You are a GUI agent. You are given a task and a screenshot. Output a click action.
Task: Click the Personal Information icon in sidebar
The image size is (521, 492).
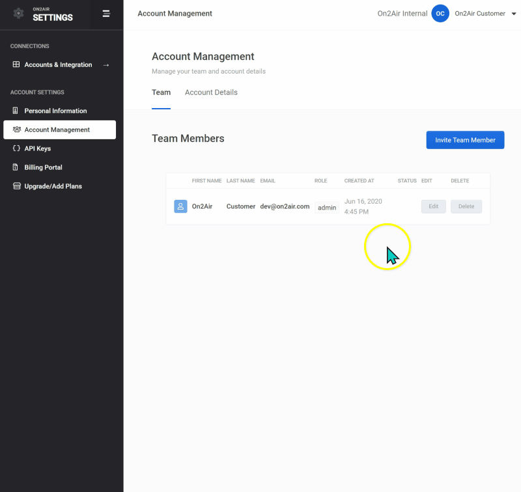point(16,111)
